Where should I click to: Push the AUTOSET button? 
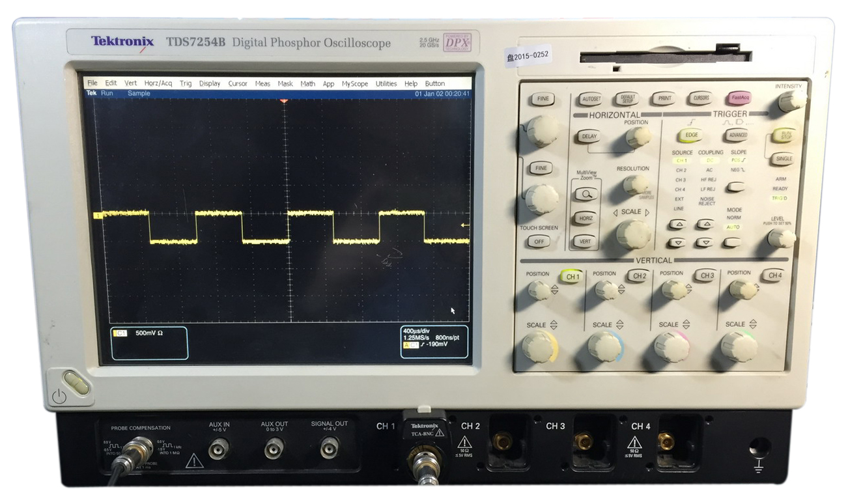[591, 99]
